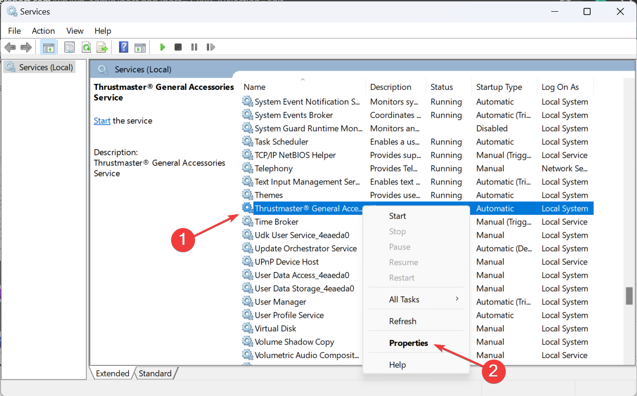Image resolution: width=637 pixels, height=396 pixels.
Task: Click the green Start Service toolbar icon
Action: click(163, 47)
